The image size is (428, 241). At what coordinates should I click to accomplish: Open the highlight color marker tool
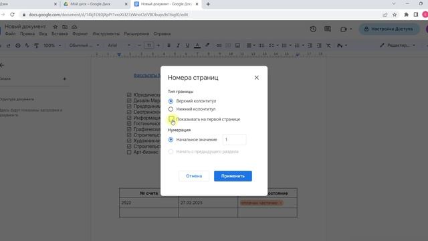coord(207,46)
